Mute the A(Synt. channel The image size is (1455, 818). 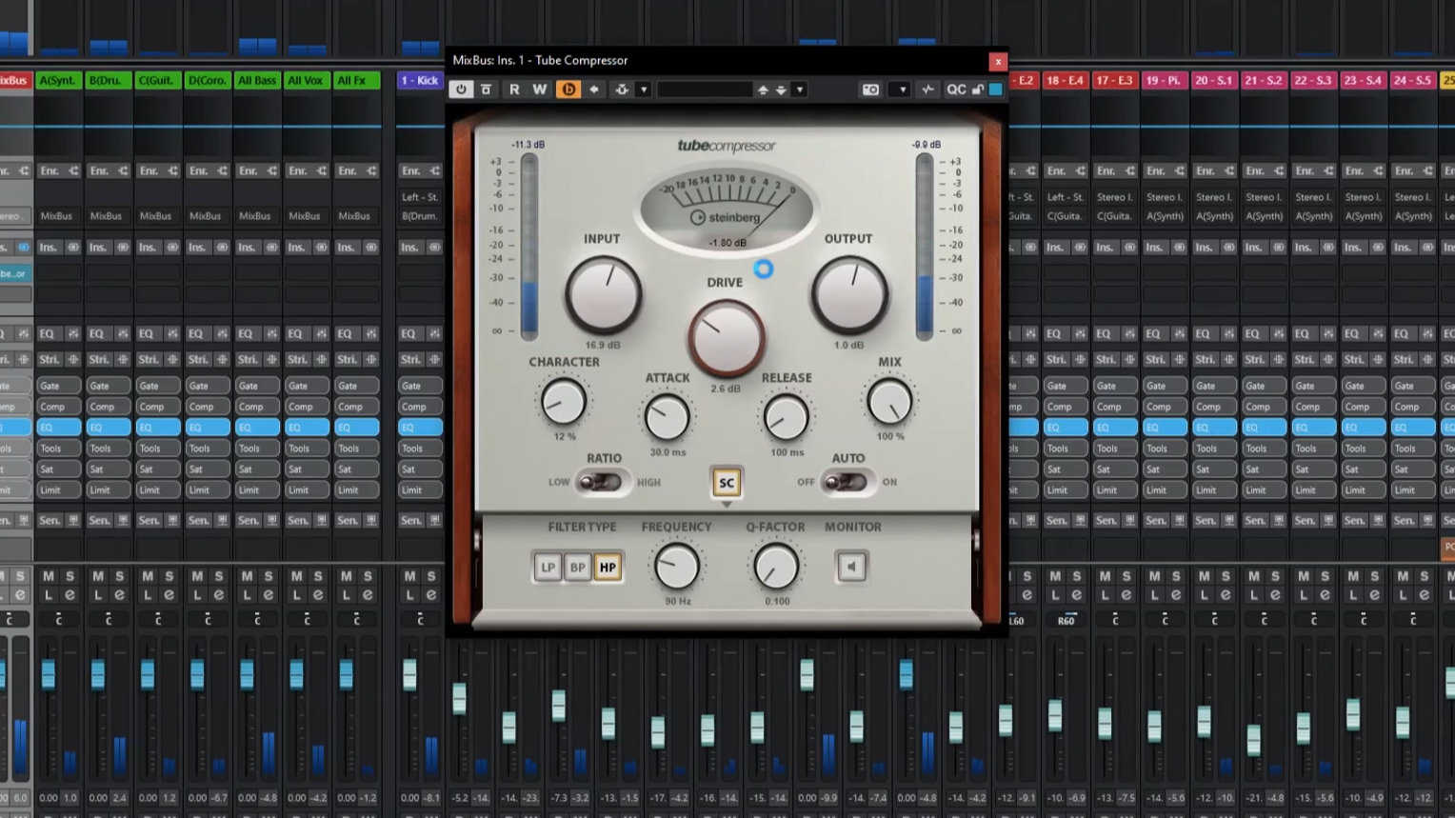point(49,576)
